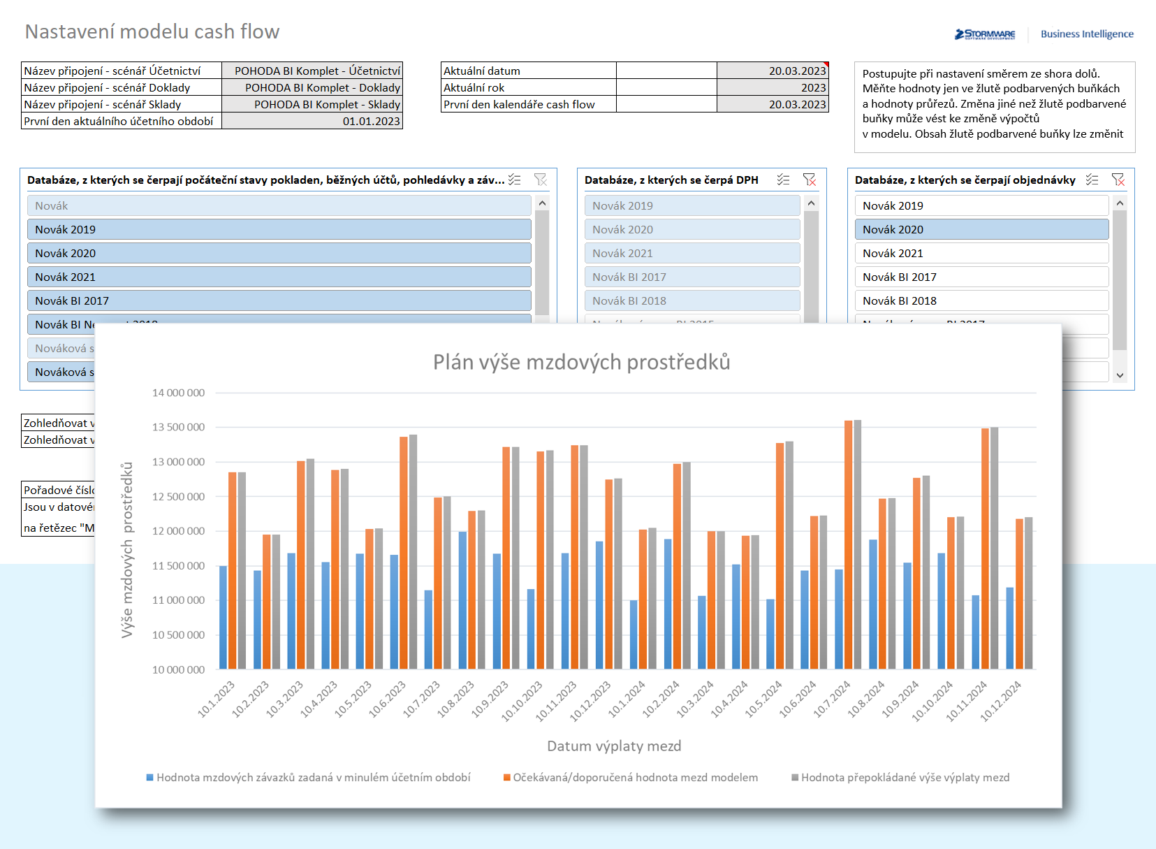Click the 'Datum výplaty mezd' axis title
Viewport: 1156px width, 849px height.
(614, 746)
